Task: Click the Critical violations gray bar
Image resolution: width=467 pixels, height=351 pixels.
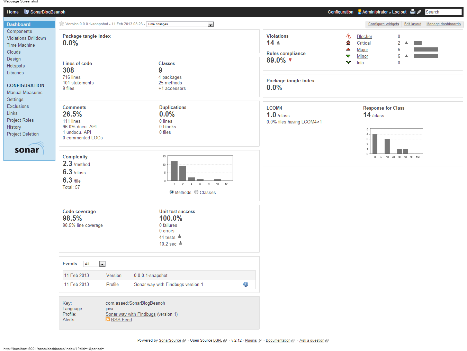Action: coord(417,43)
